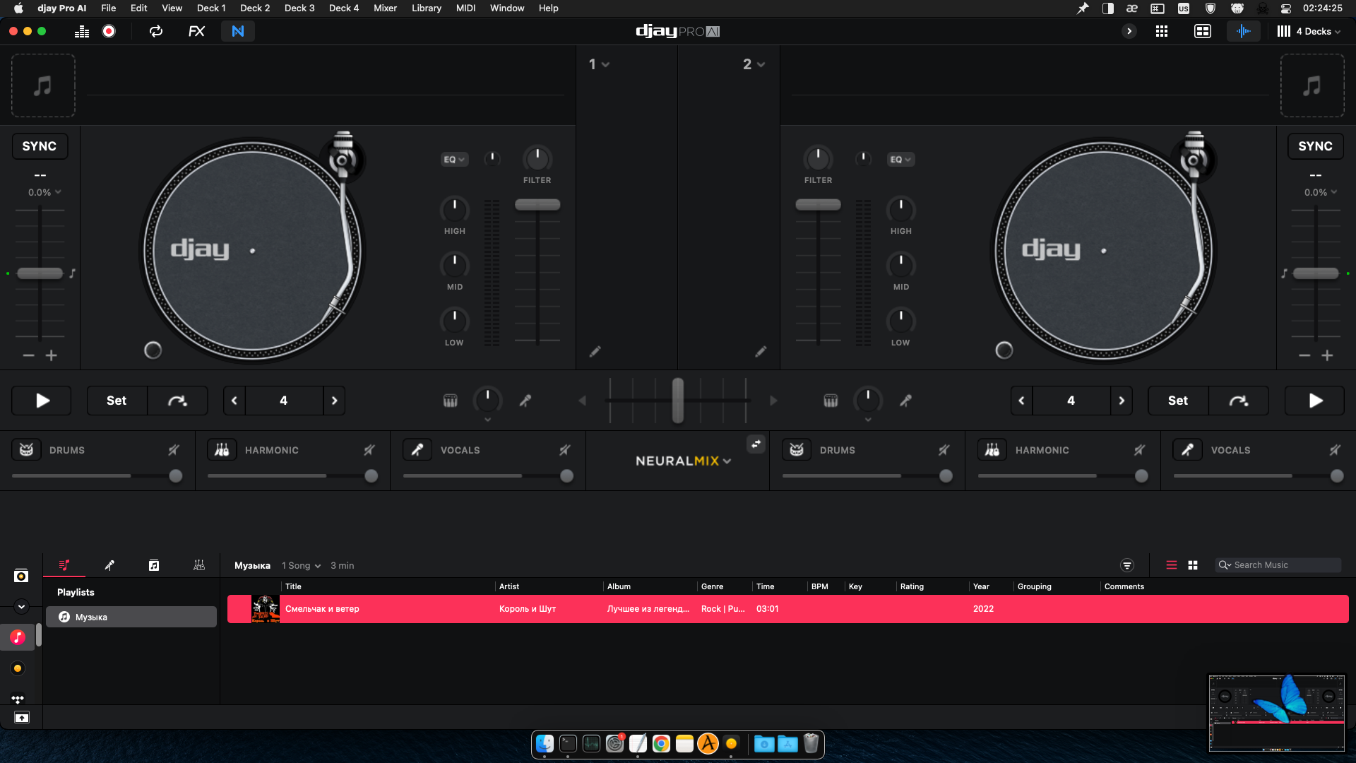The image size is (1356, 763).
Task: Decrease right deck loop length
Action: pyautogui.click(x=1021, y=401)
